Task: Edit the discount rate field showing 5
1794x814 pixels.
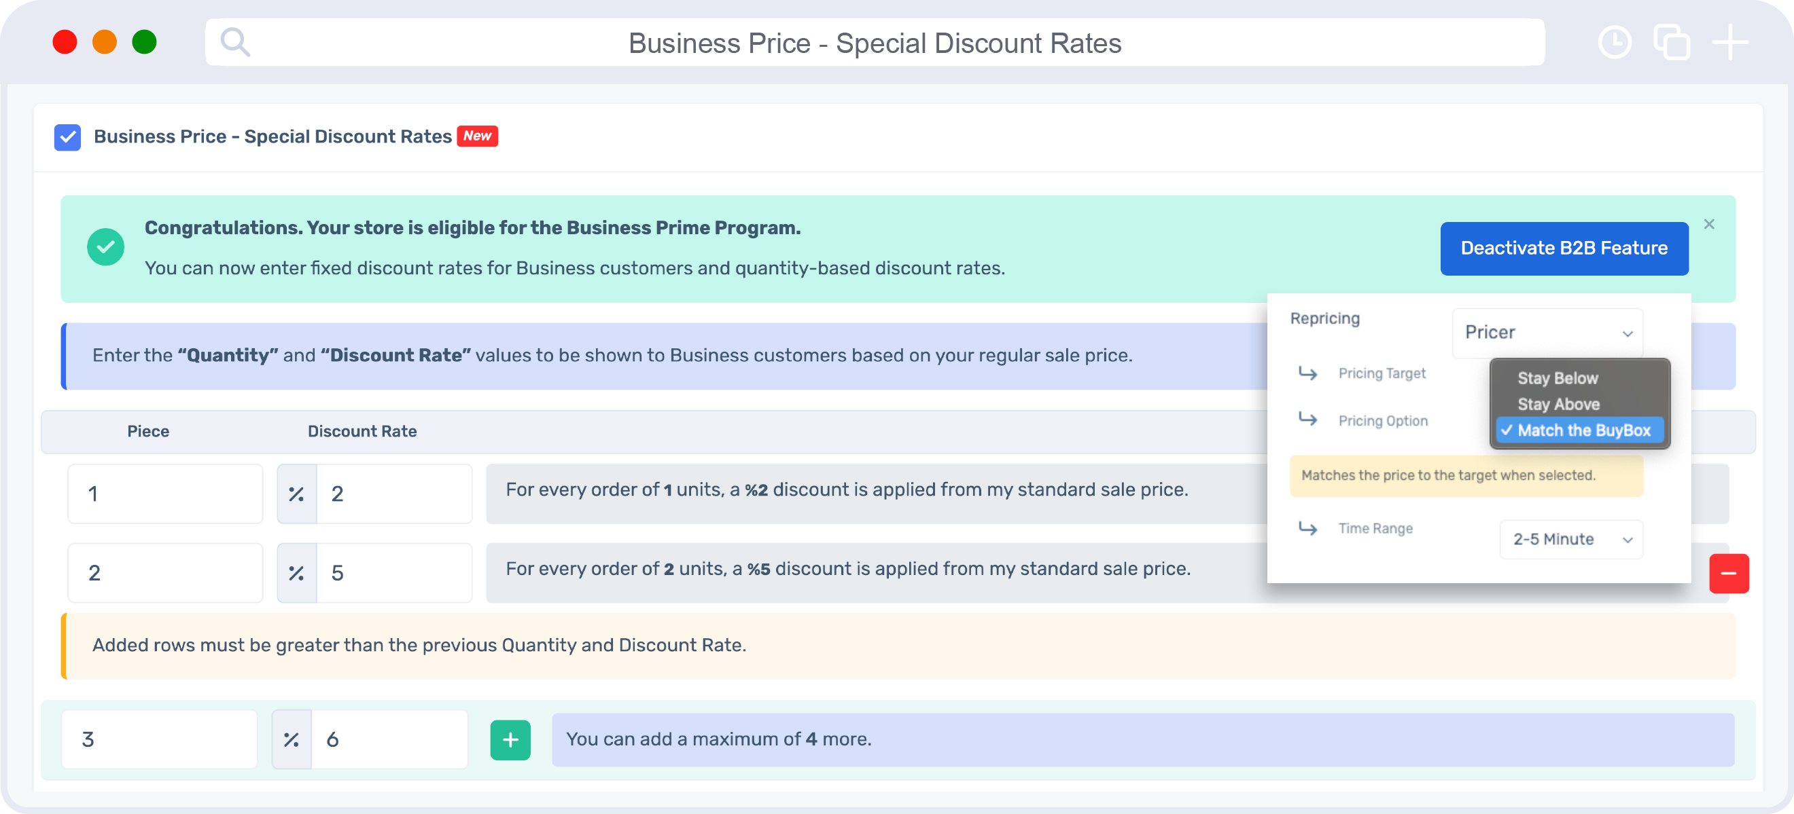Action: (393, 573)
